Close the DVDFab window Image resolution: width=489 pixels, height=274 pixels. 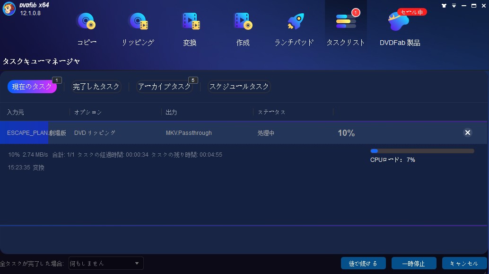click(484, 6)
